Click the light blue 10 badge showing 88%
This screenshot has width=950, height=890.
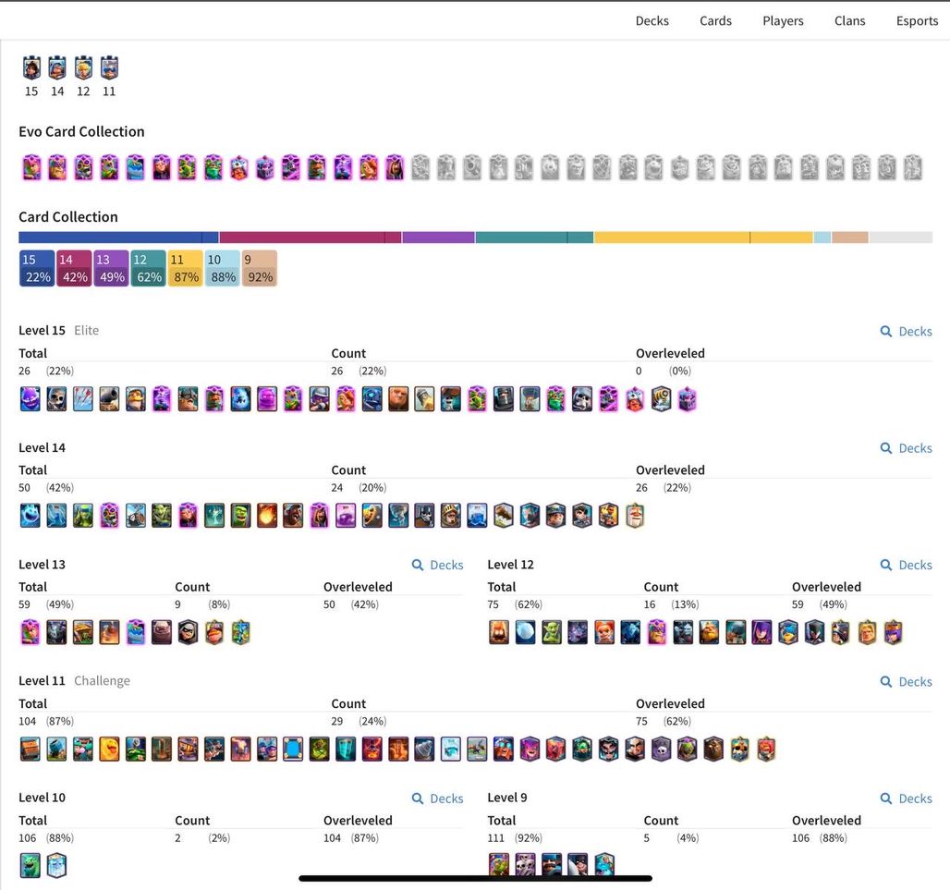coord(223,268)
